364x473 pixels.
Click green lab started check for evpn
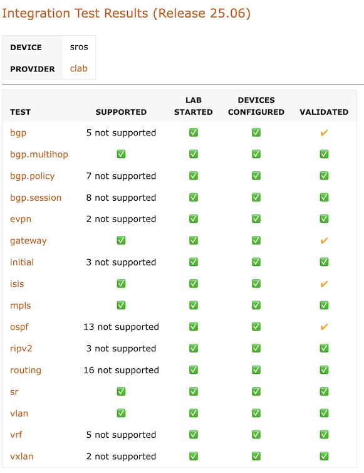click(x=194, y=219)
